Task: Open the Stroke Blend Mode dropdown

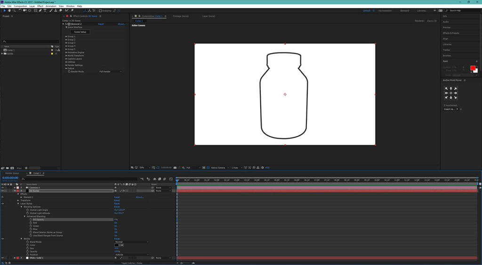Action: [x=132, y=242]
